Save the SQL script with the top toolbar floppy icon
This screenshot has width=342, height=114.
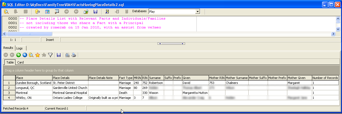point(96,12)
